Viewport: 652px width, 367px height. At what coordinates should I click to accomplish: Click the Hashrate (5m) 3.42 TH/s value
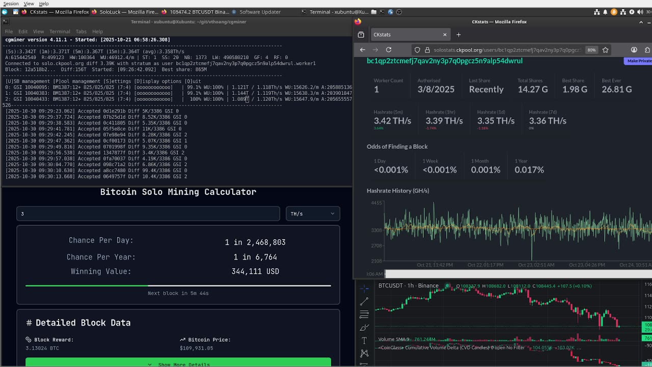(392, 121)
